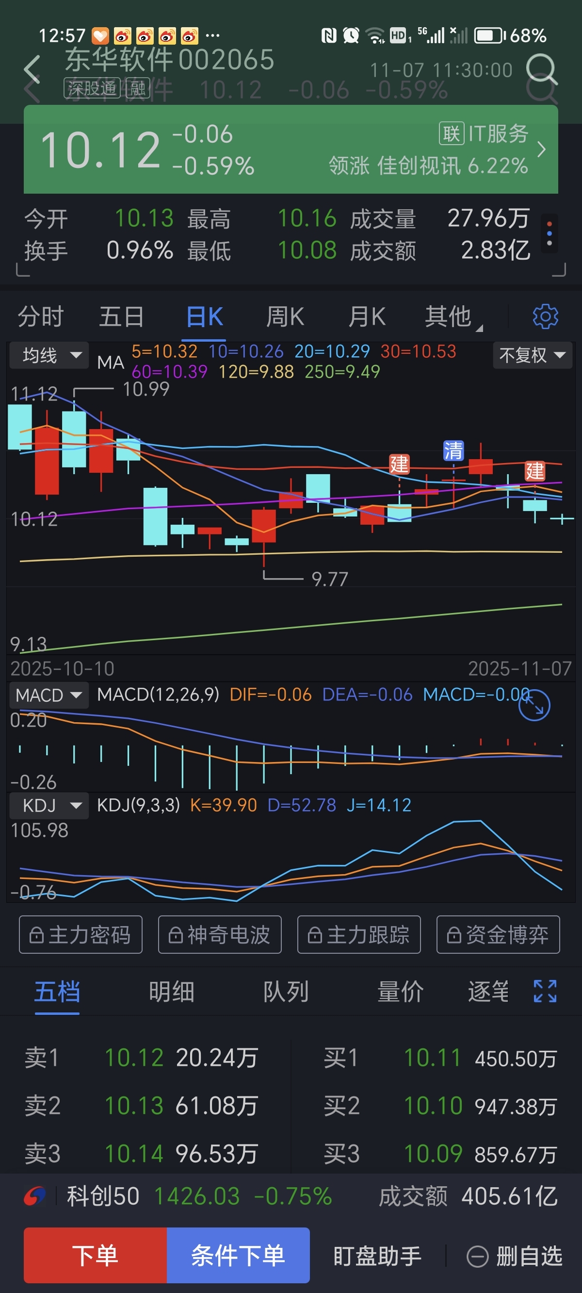Viewport: 582px width, 1293px height.
Task: Tap the 科创50 index logo icon
Action: pyautogui.click(x=34, y=1196)
